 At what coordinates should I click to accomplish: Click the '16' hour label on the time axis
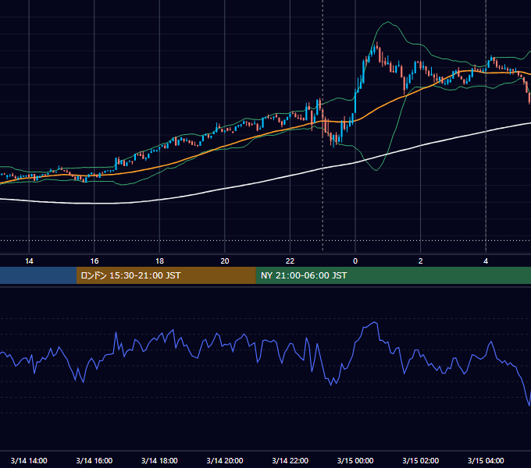(x=94, y=261)
